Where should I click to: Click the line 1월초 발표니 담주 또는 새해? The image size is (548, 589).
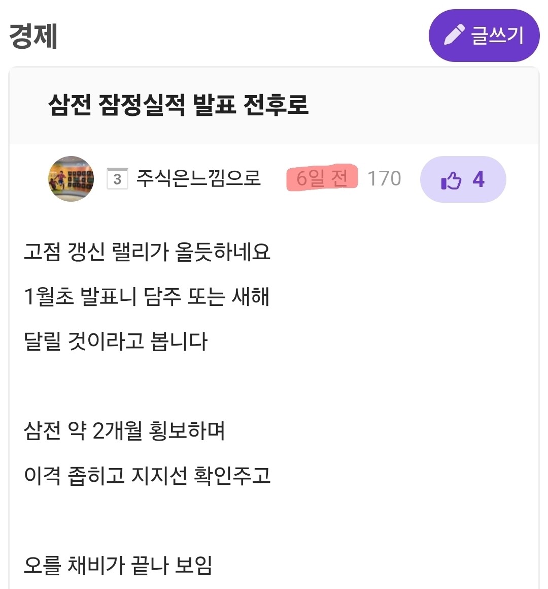tap(147, 296)
